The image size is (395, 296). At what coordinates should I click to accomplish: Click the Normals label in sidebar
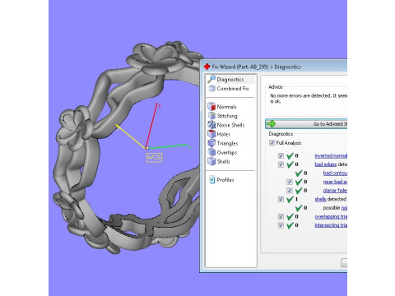pos(226,107)
